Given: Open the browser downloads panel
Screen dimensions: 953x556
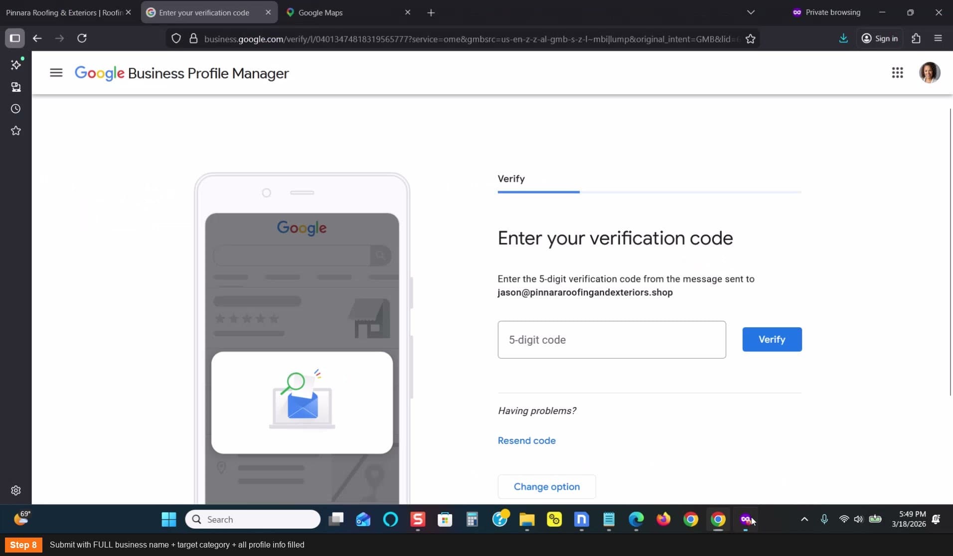Looking at the screenshot, I should pos(843,38).
